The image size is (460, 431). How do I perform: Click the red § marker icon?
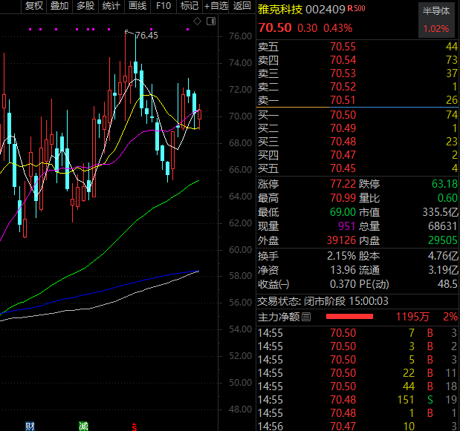tap(134, 427)
